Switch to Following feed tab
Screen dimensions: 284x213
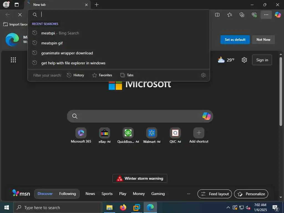(x=68, y=194)
